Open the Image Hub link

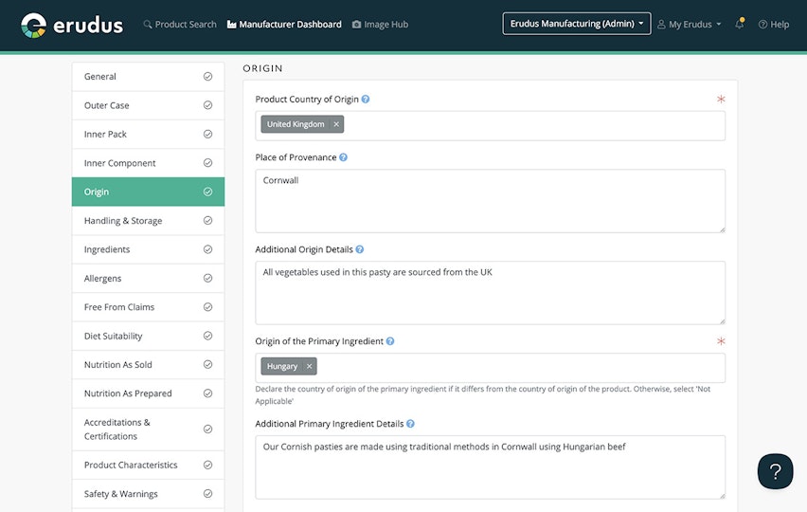tap(381, 25)
